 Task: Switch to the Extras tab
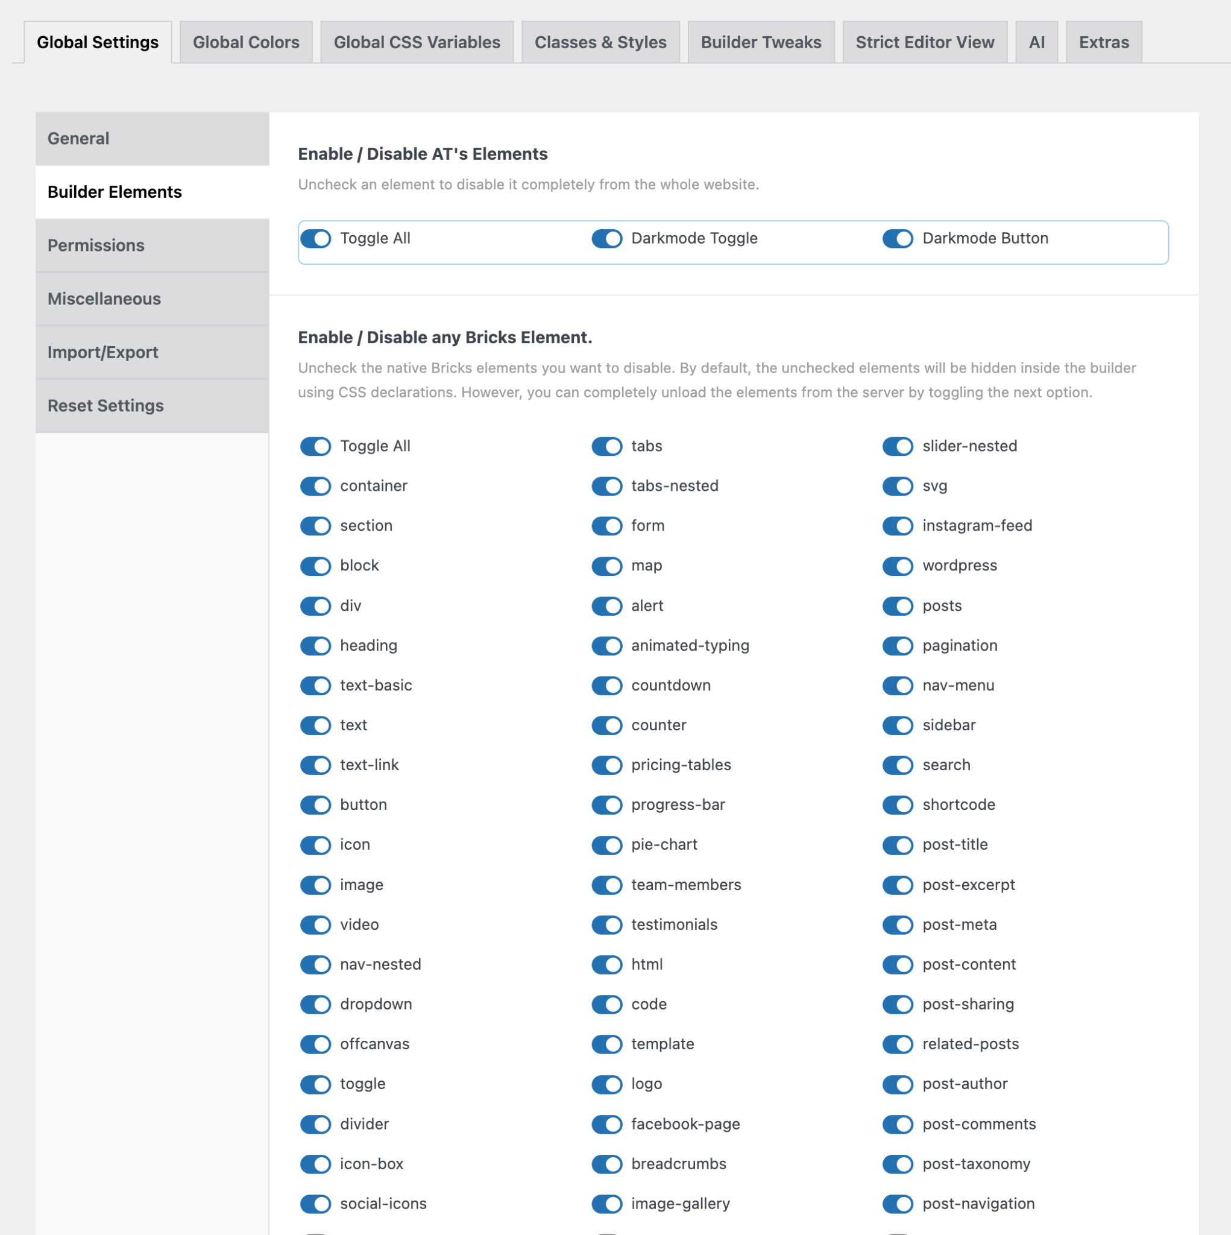pyautogui.click(x=1104, y=42)
